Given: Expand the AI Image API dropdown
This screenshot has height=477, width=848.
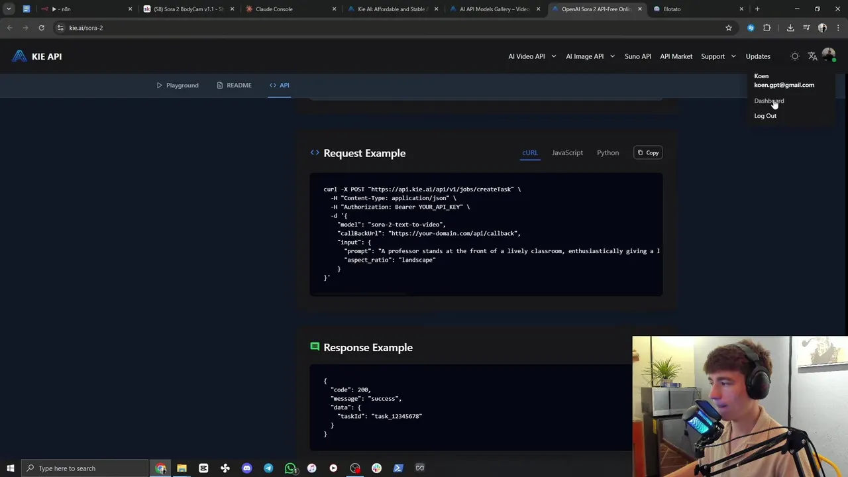Looking at the screenshot, I should click(x=590, y=56).
